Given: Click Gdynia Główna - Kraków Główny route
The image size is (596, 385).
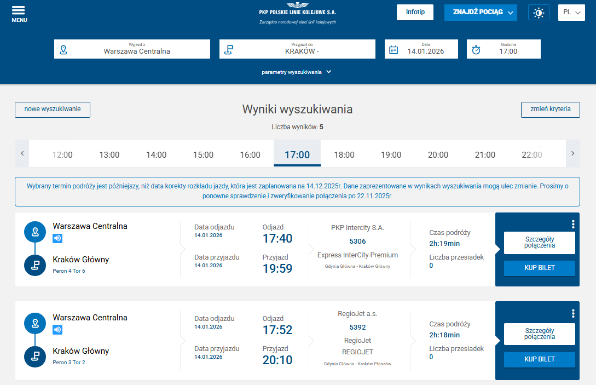Looking at the screenshot, I should click(357, 266).
